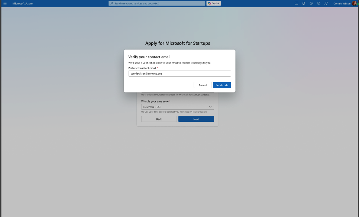The image size is (359, 217).
Task: Click the Back button on the form
Action: point(159,119)
